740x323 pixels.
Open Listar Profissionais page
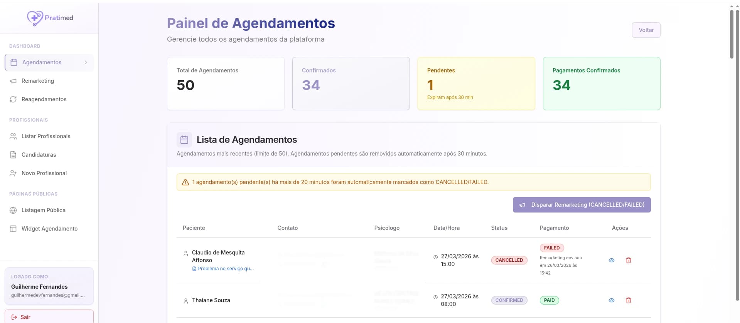coord(49,136)
